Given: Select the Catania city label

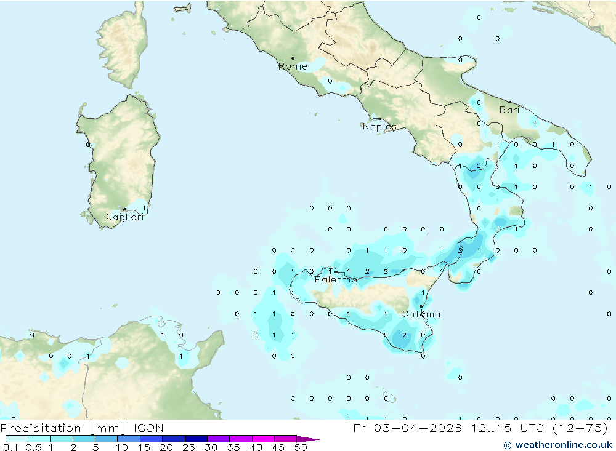Looking at the screenshot, I should pos(421,314).
